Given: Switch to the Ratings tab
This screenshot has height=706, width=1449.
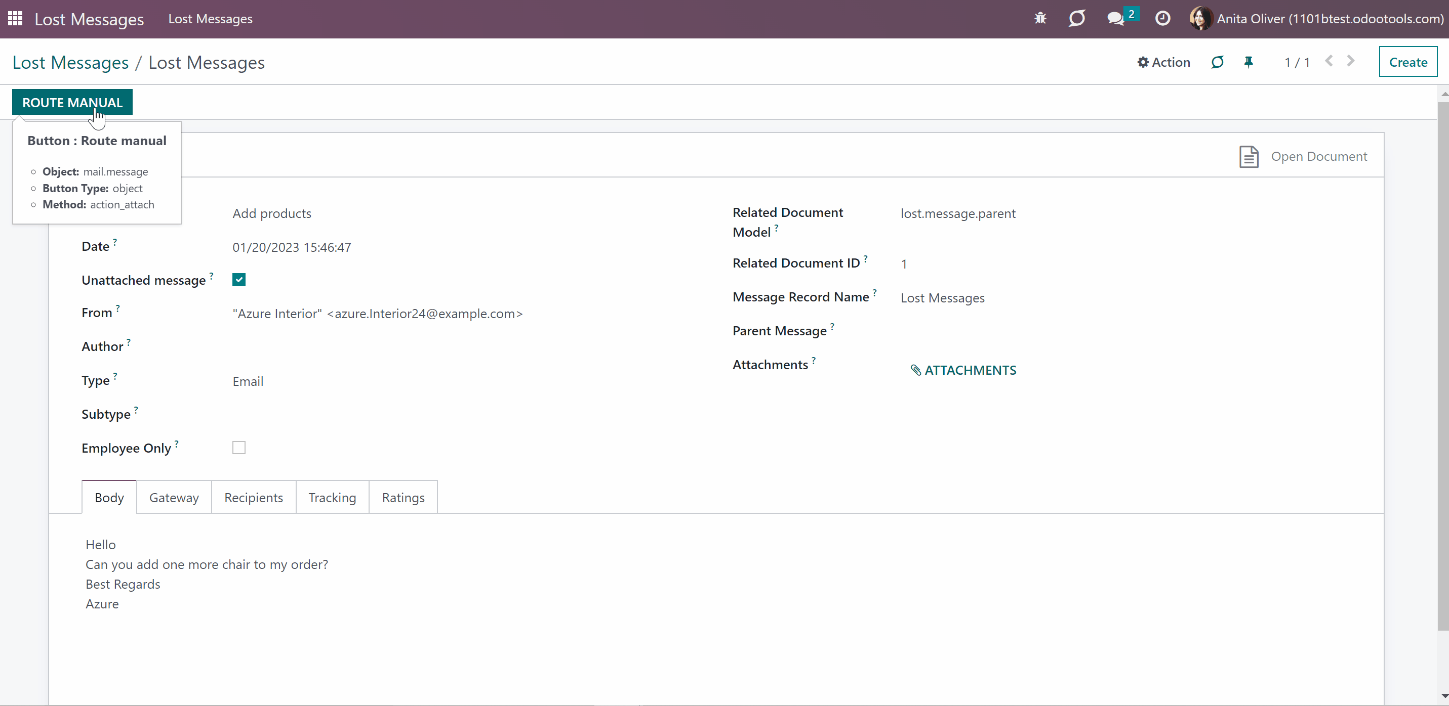Looking at the screenshot, I should click(x=402, y=498).
